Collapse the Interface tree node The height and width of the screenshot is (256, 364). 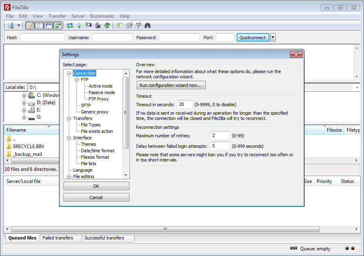[69, 138]
